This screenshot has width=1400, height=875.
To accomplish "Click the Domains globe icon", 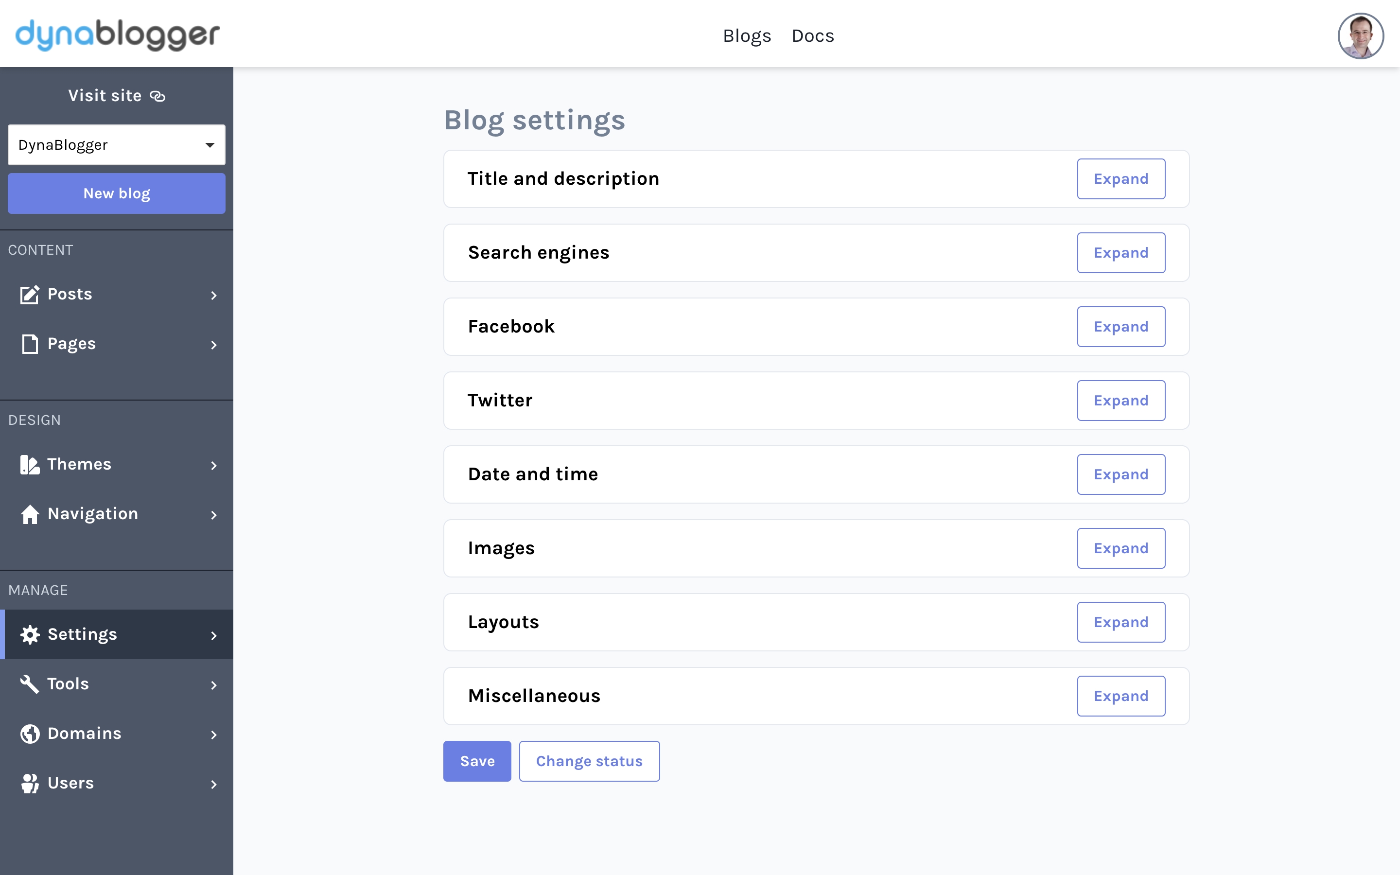I will tap(30, 734).
